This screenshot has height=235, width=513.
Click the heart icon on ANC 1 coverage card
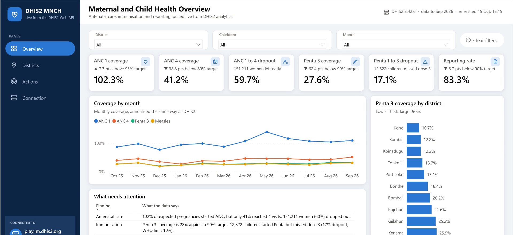tap(145, 62)
